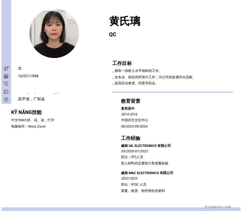Screen dimensions: 242x211
Task: Select the 教育背景 section heading
Action: point(130,101)
